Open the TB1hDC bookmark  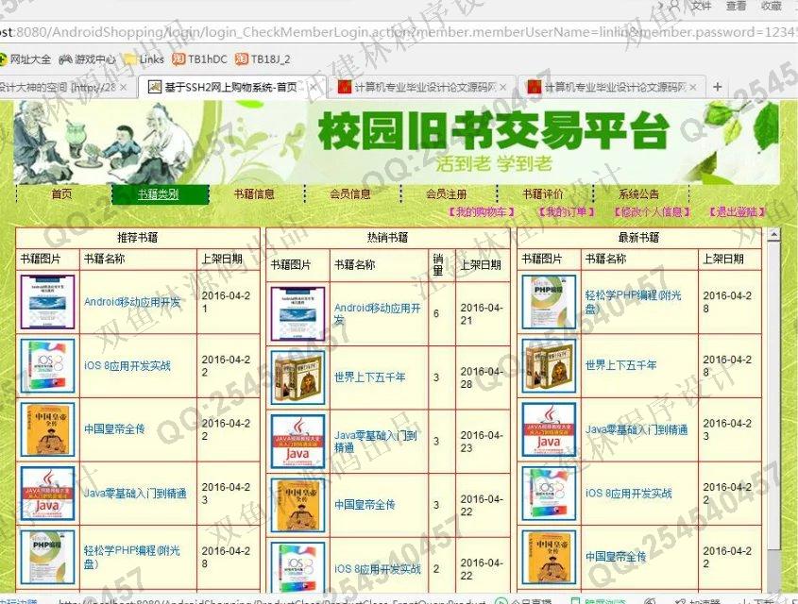200,59
